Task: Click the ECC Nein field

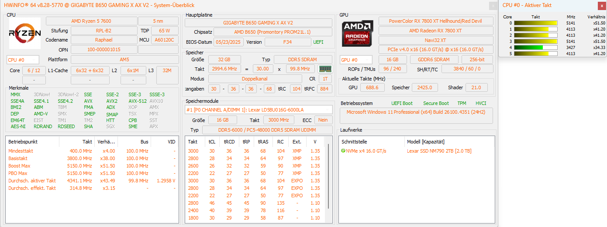Action: pos(323,120)
